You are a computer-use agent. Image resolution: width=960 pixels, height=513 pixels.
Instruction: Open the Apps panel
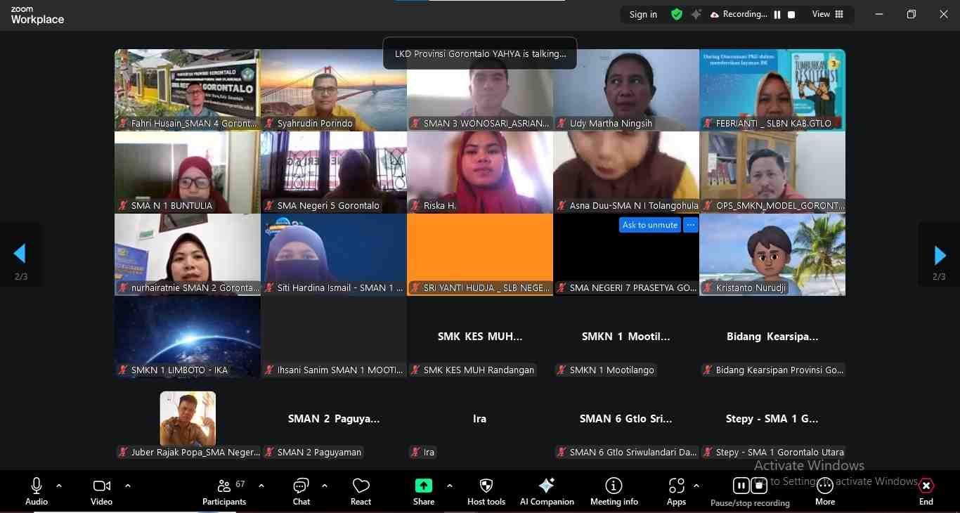(676, 491)
